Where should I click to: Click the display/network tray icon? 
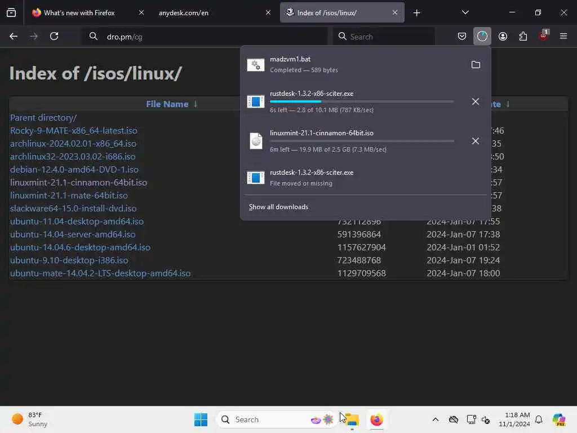coord(471,419)
